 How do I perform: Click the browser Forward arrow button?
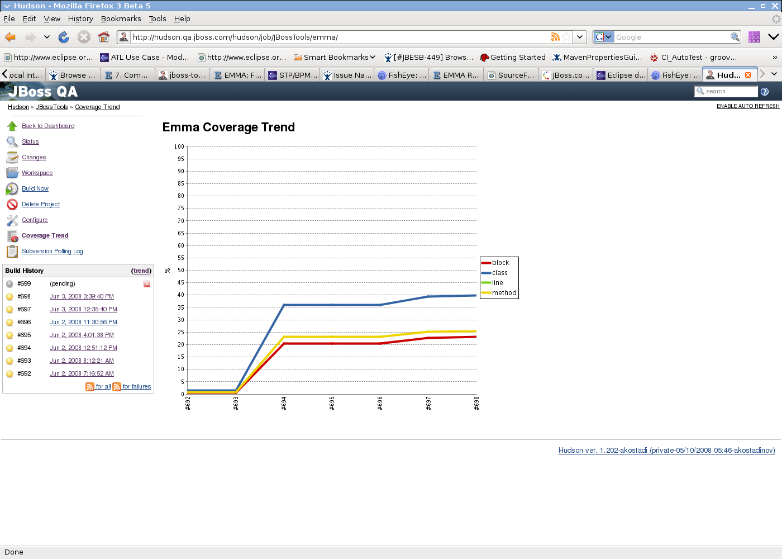pos(30,37)
